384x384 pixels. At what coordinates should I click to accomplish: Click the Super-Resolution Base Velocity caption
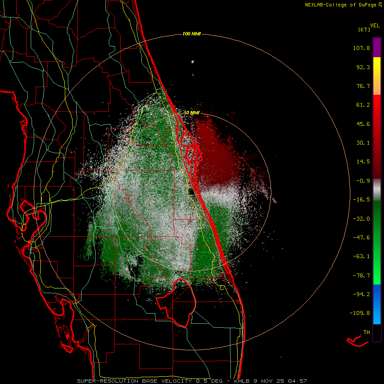[x=192, y=381]
